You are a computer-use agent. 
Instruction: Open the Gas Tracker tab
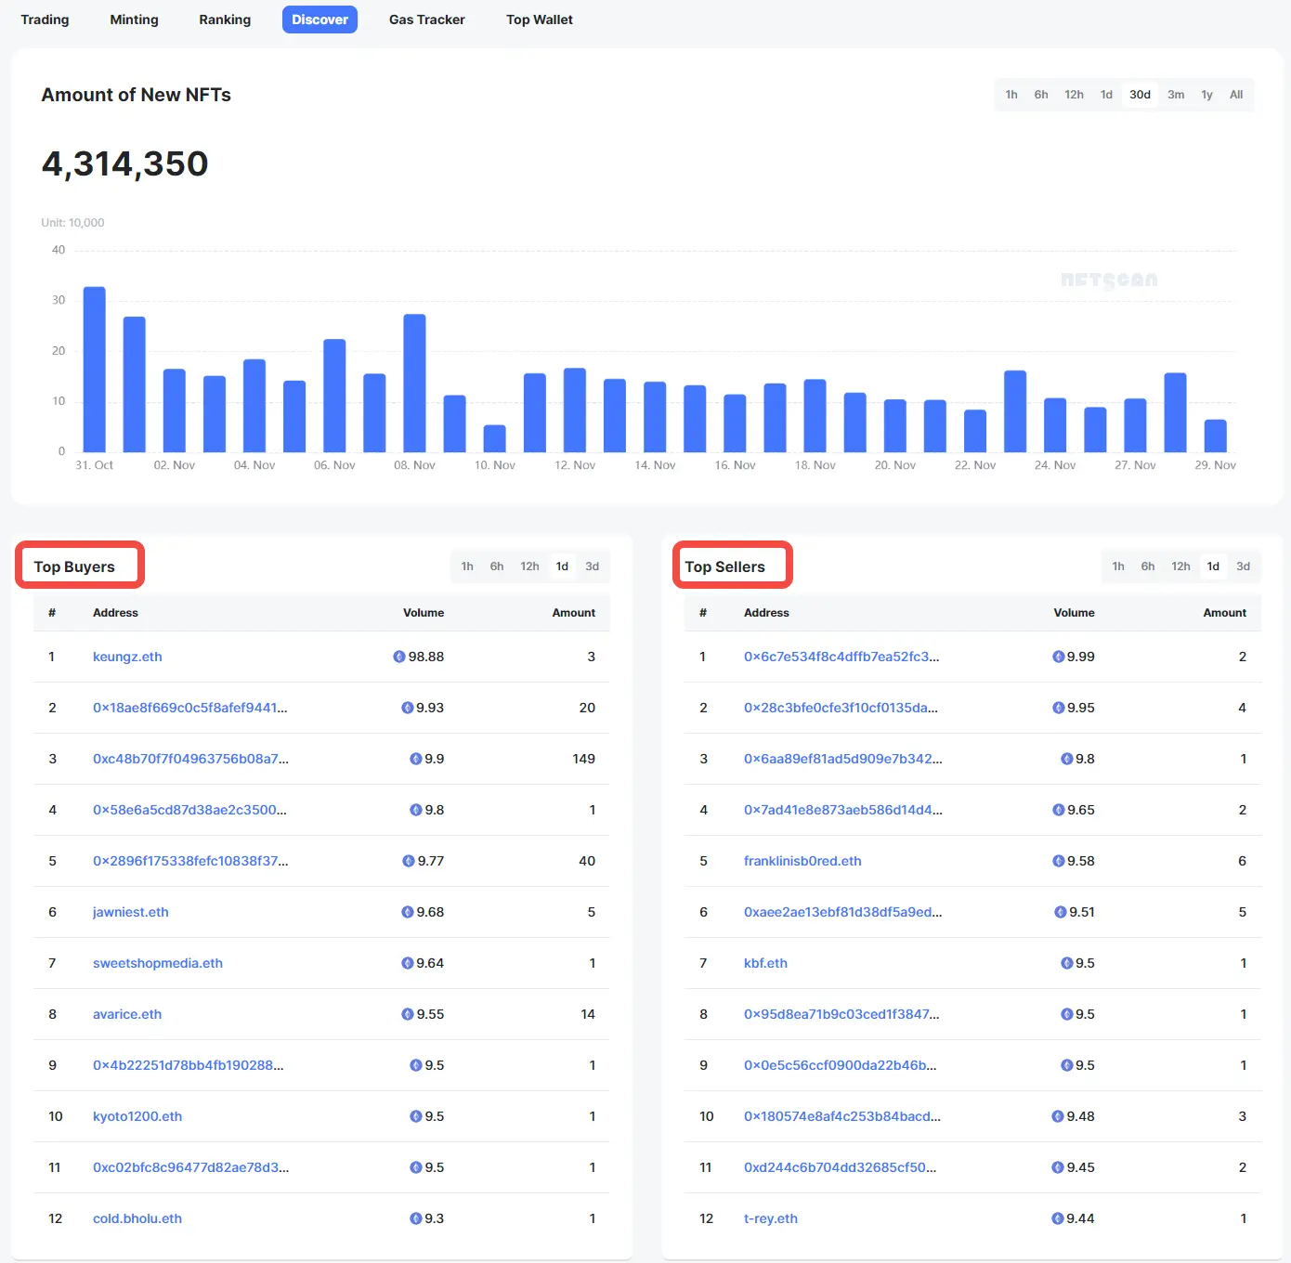coord(426,20)
